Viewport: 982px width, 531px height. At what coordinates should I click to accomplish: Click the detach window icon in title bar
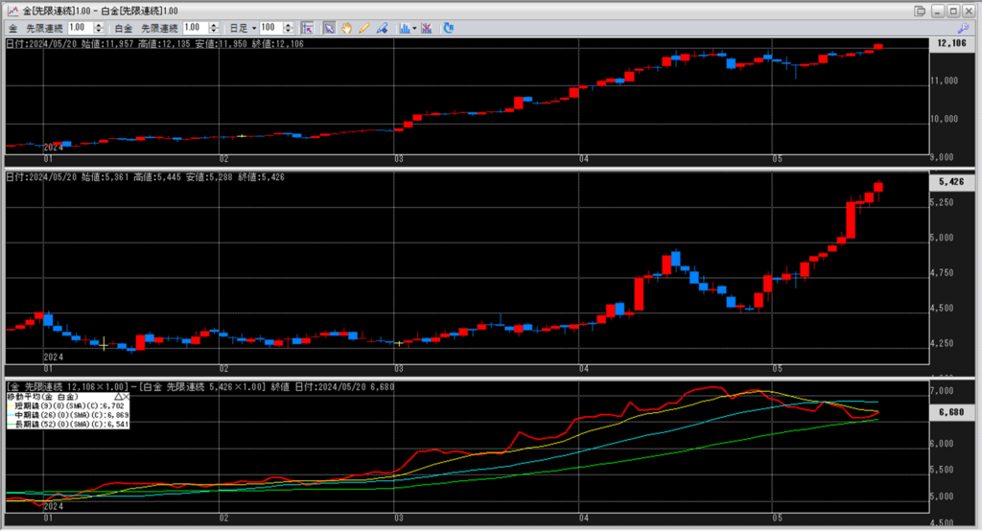point(920,11)
